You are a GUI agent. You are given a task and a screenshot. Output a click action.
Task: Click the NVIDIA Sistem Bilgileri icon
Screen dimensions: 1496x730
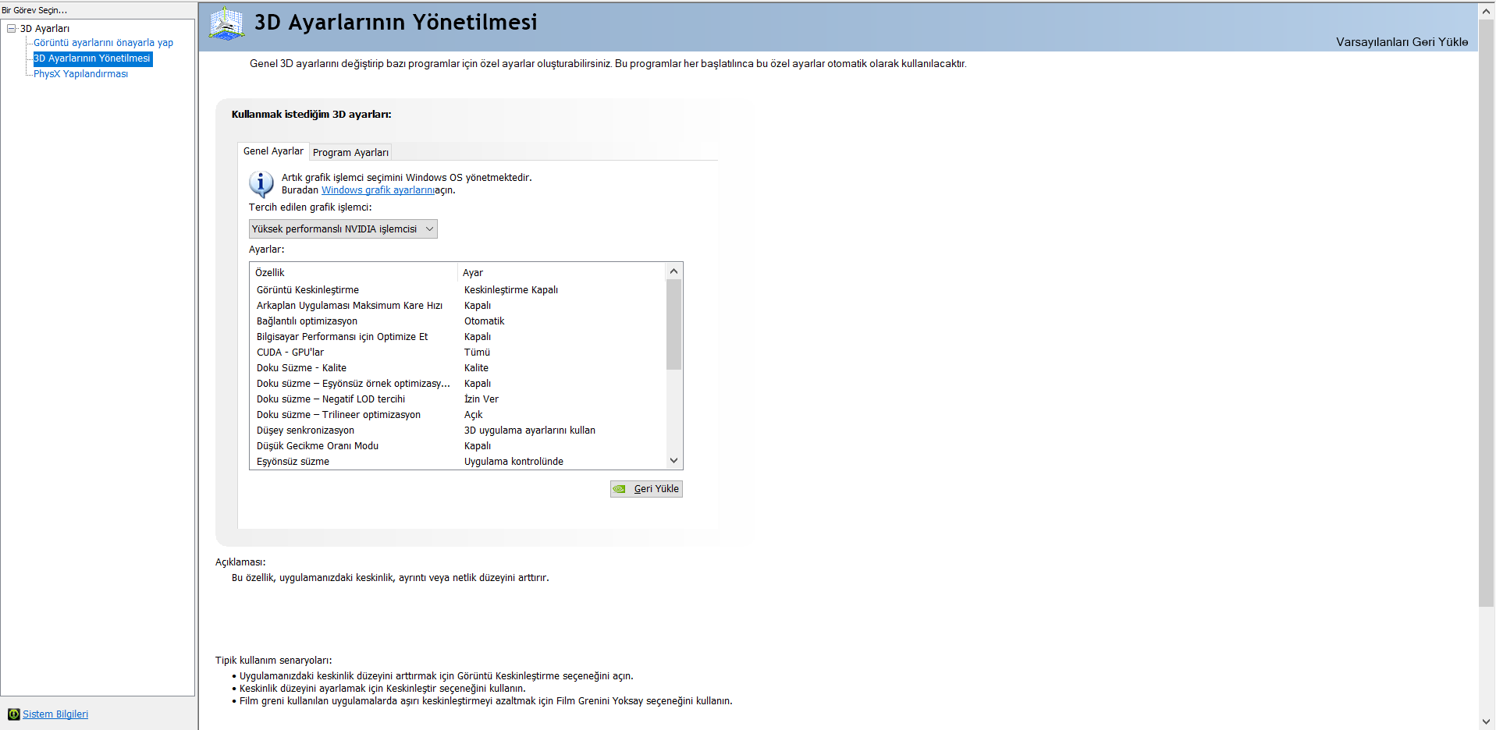pyautogui.click(x=13, y=714)
